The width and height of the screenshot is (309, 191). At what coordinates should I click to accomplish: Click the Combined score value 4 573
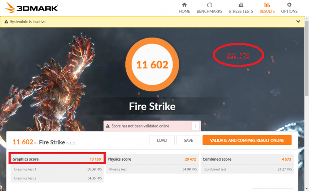(x=286, y=159)
